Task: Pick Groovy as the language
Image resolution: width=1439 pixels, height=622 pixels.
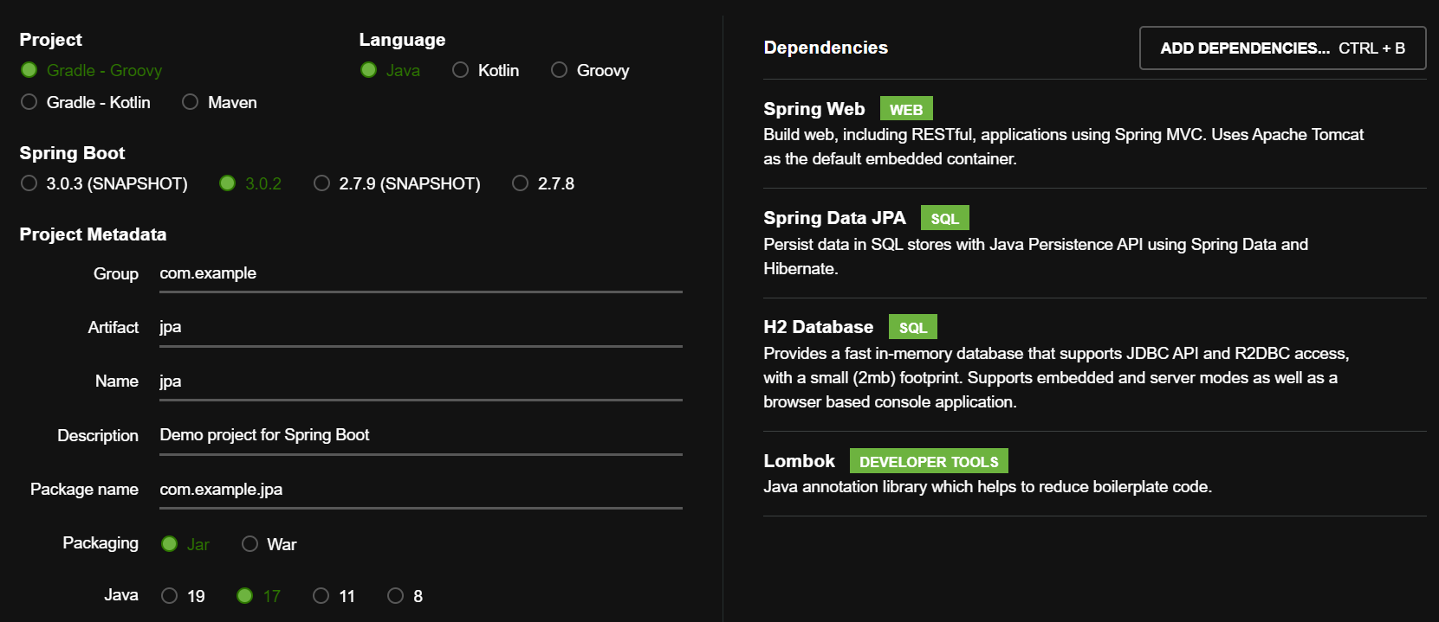Action: [590, 70]
